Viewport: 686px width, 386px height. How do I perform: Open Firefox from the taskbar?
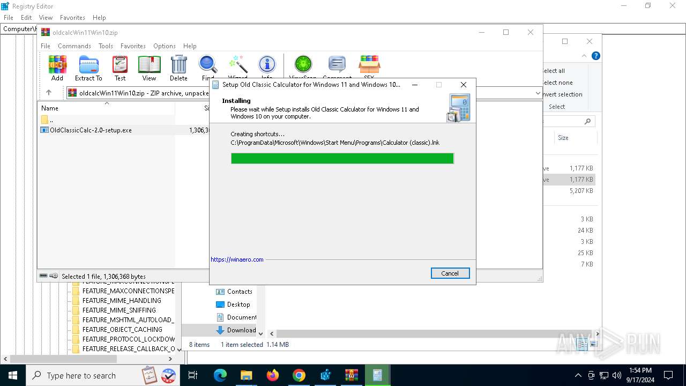click(273, 375)
